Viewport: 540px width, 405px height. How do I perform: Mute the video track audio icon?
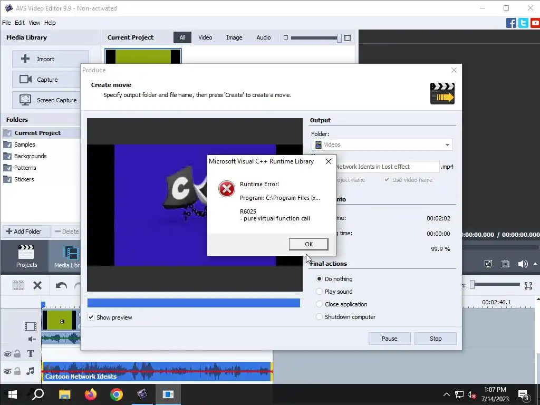click(32, 339)
